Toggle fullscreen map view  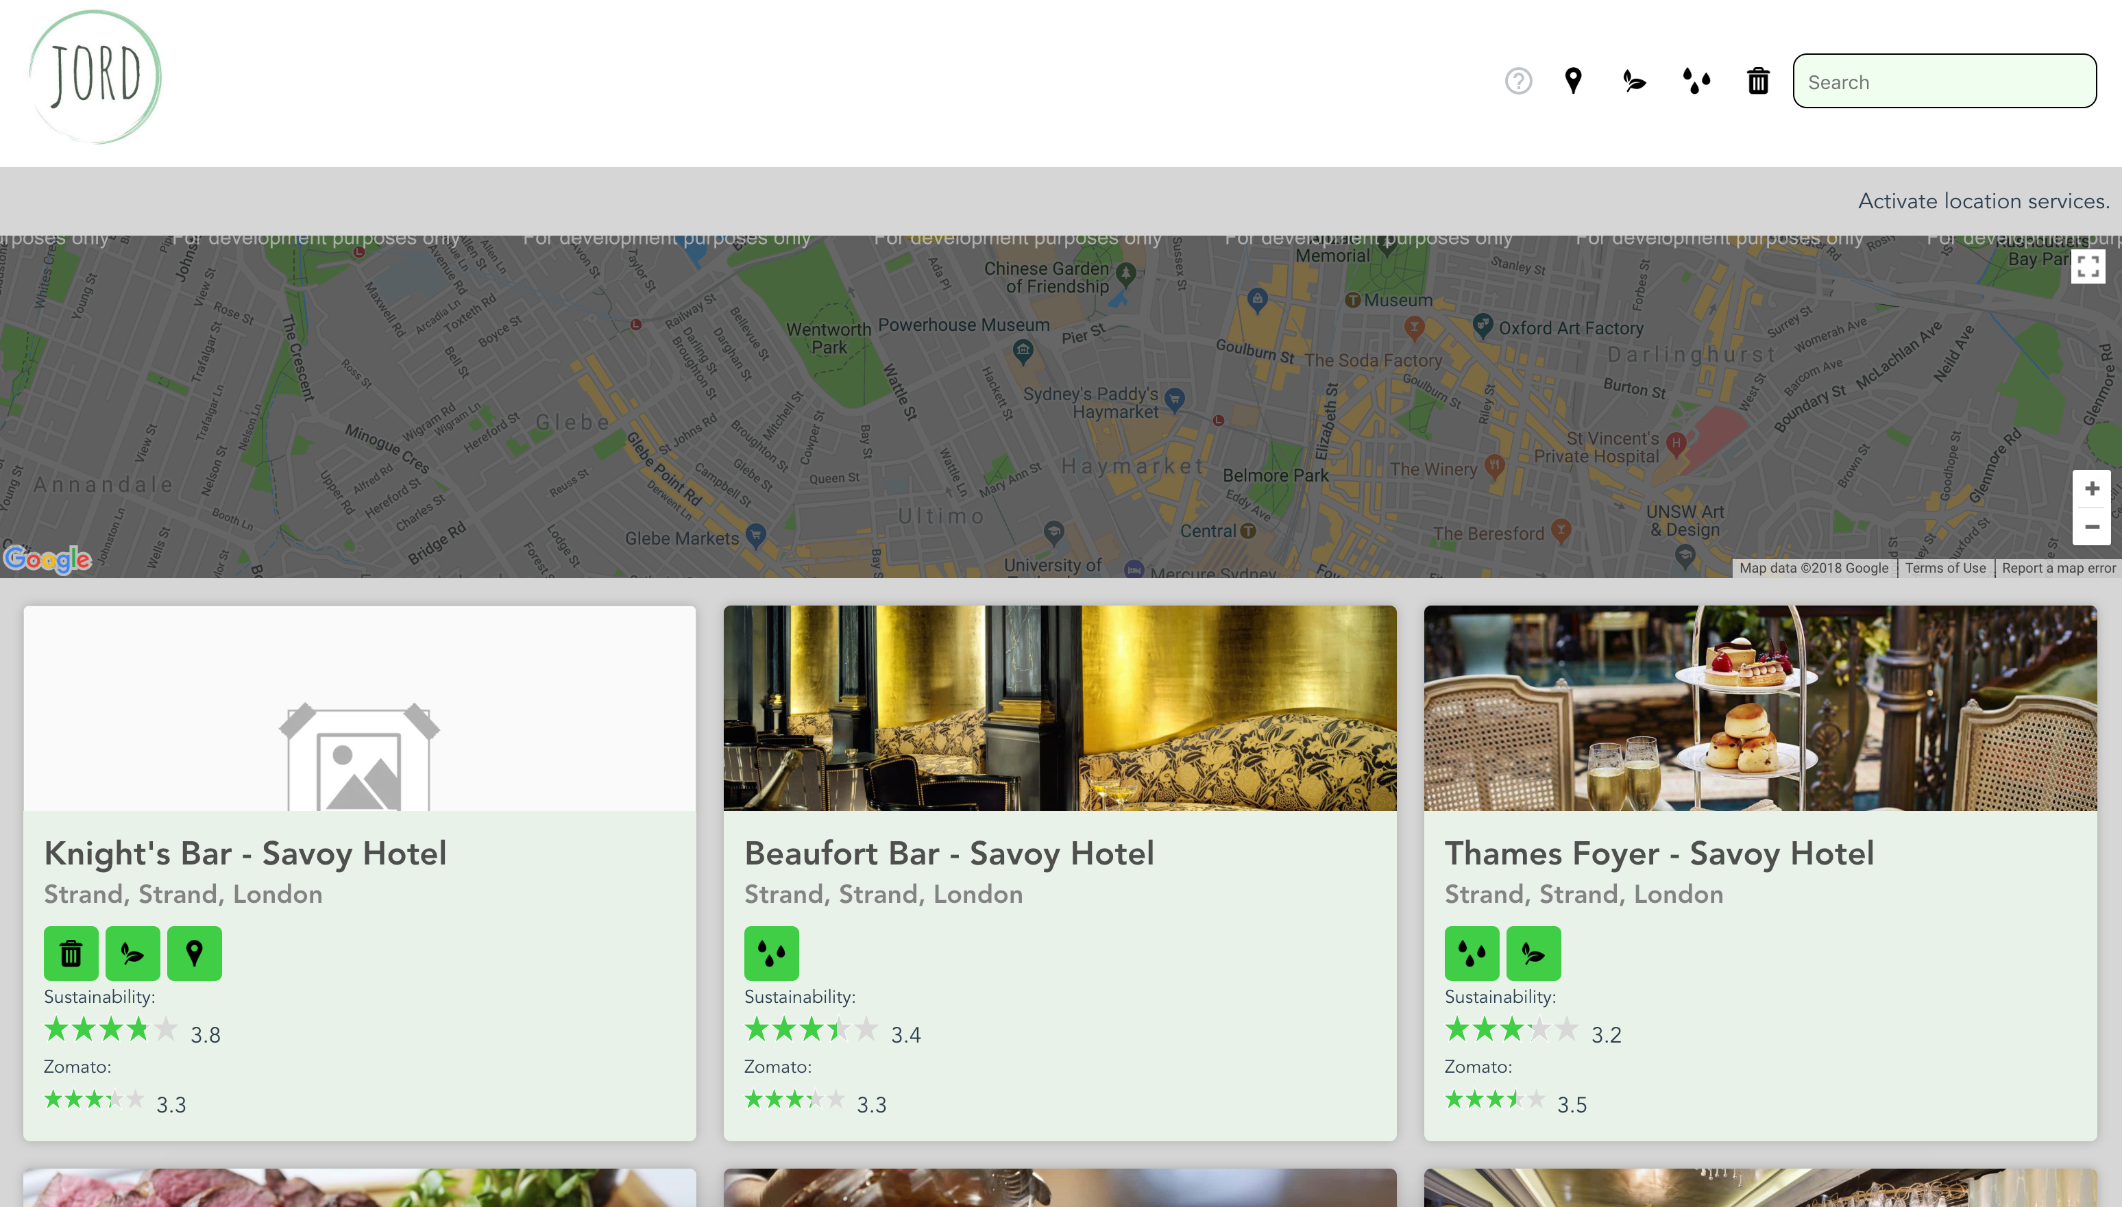(x=2087, y=267)
